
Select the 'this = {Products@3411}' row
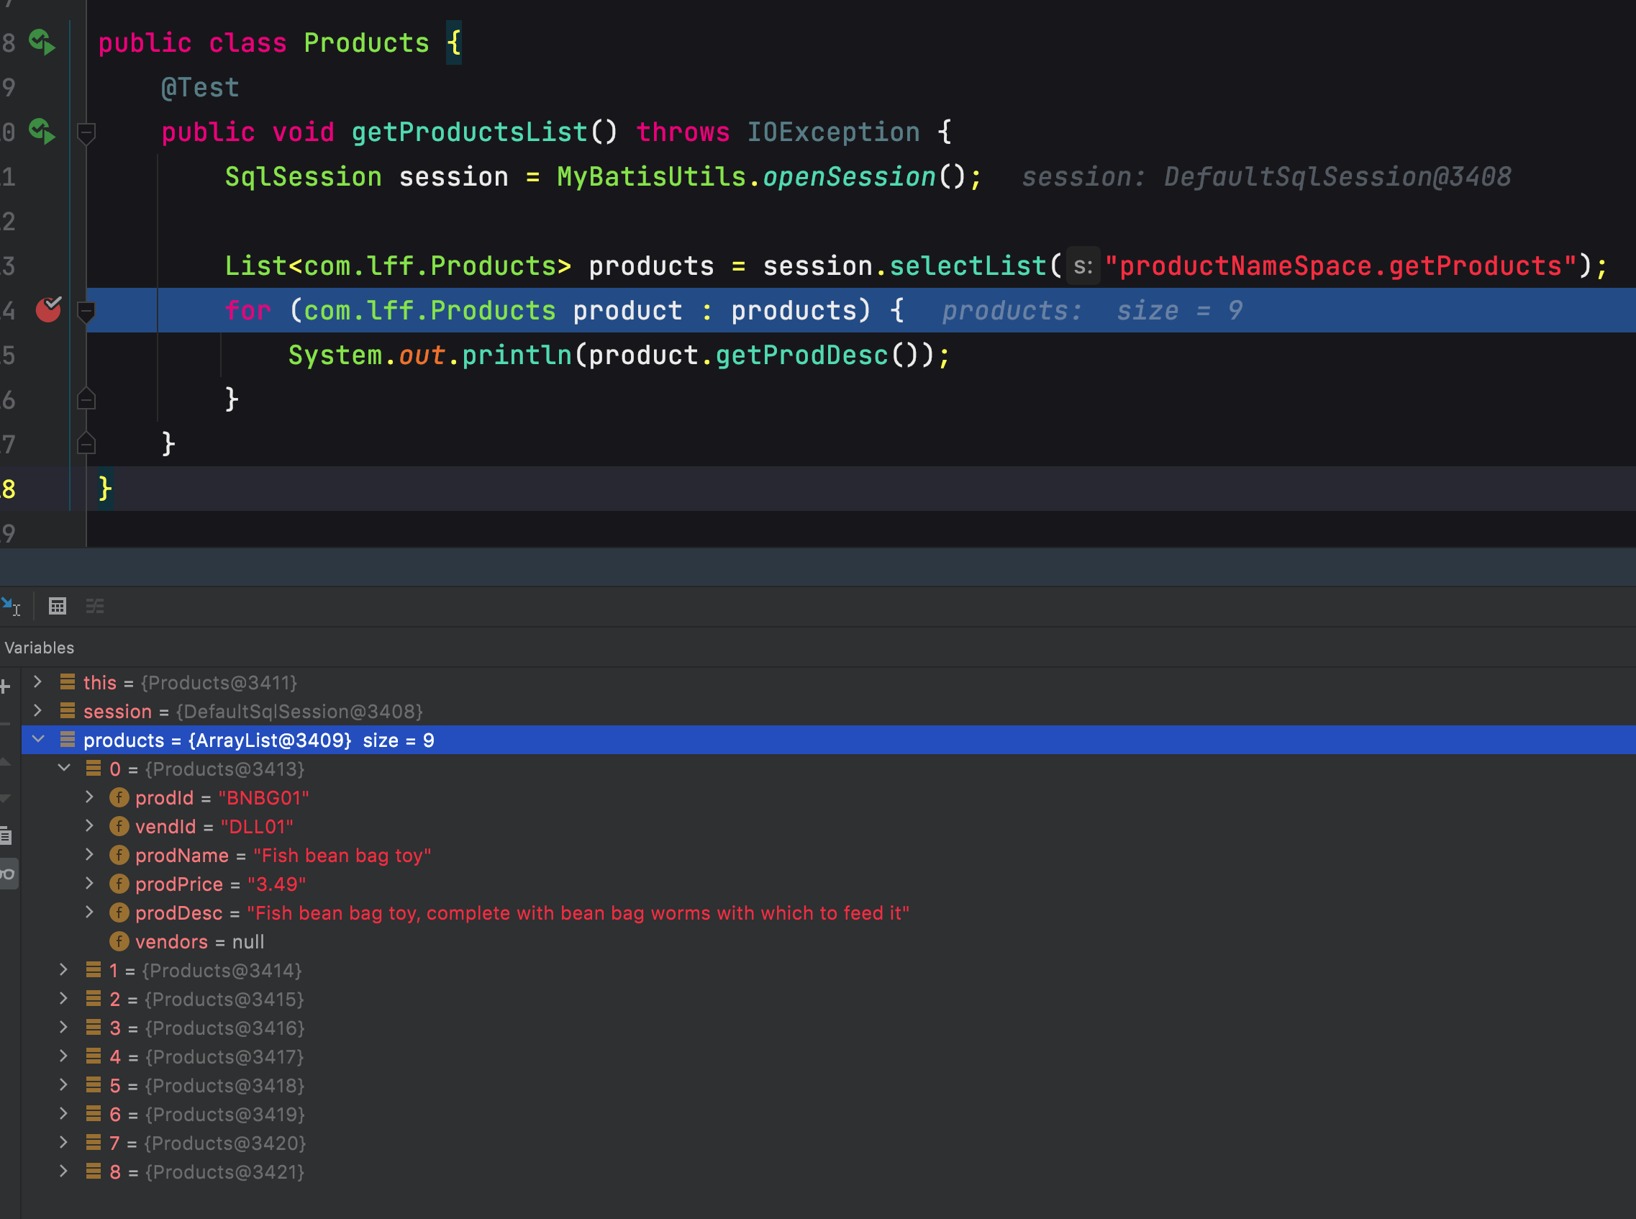tap(828, 683)
